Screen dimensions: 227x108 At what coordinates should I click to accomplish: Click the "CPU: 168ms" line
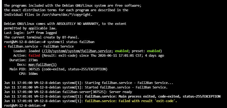pos(28,74)
